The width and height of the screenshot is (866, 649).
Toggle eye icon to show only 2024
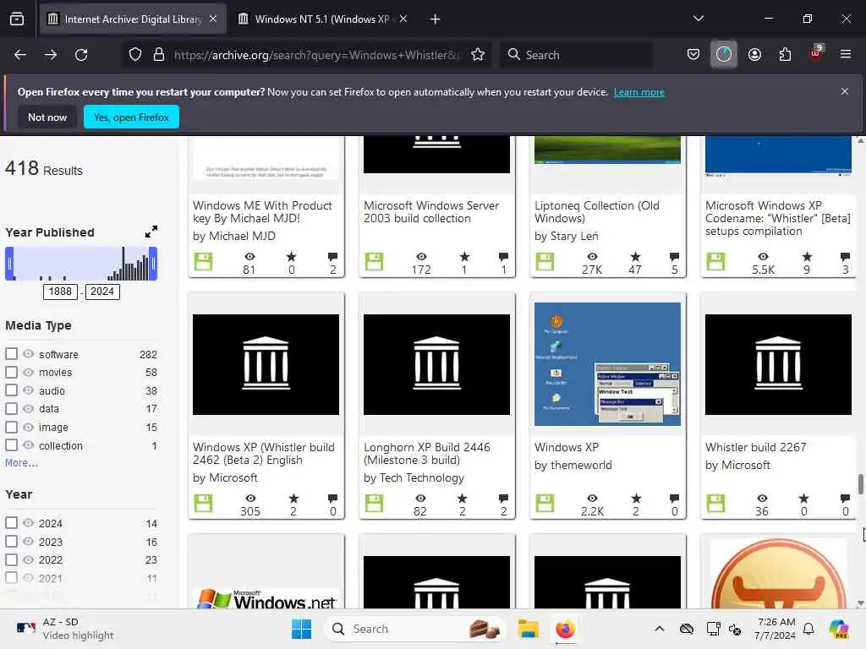click(x=28, y=522)
